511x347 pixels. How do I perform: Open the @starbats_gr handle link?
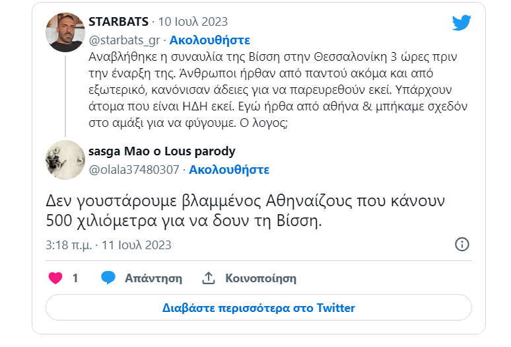(x=123, y=40)
